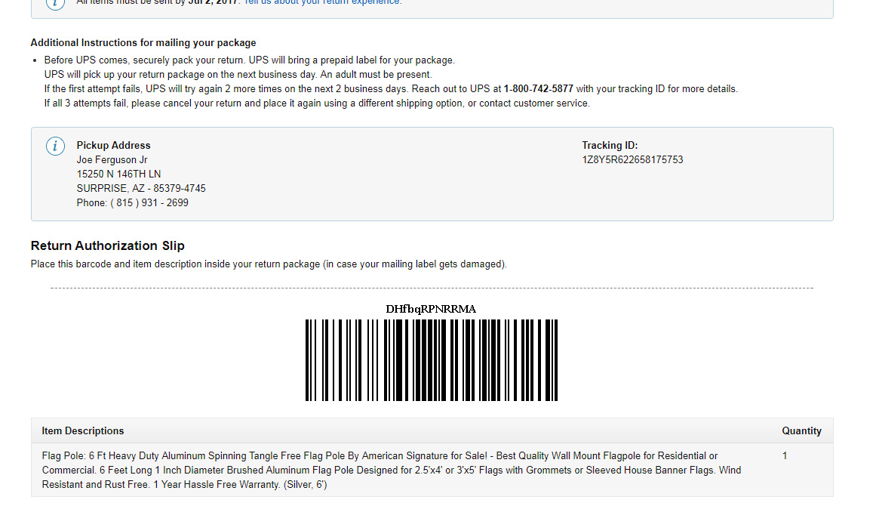This screenshot has height=506, width=876.
Task: Click the pickup phone number line
Action: coord(132,203)
